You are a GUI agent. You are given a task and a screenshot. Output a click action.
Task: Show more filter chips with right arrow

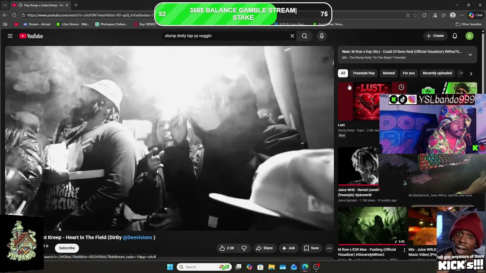coord(471,74)
